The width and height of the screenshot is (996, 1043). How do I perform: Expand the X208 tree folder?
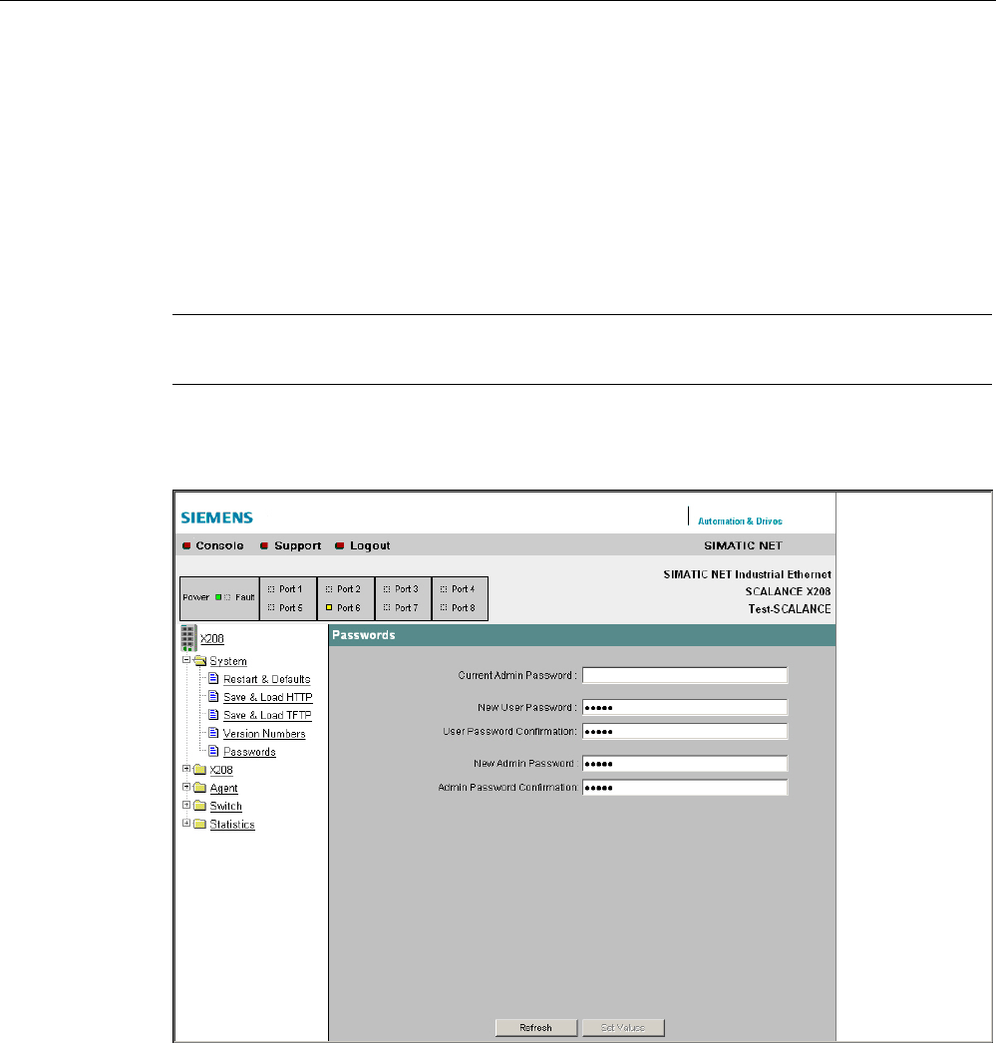pyautogui.click(x=186, y=768)
